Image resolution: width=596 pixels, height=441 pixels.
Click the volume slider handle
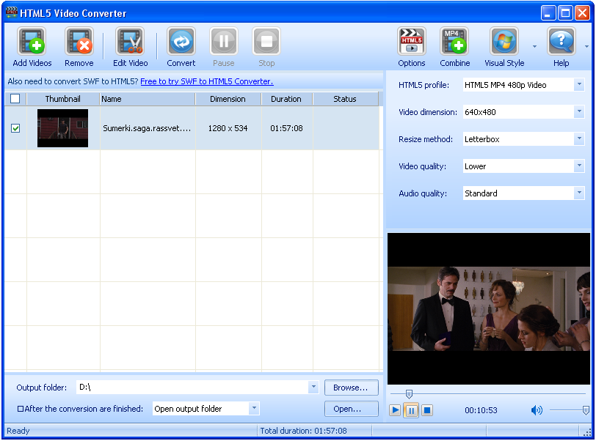pos(586,410)
